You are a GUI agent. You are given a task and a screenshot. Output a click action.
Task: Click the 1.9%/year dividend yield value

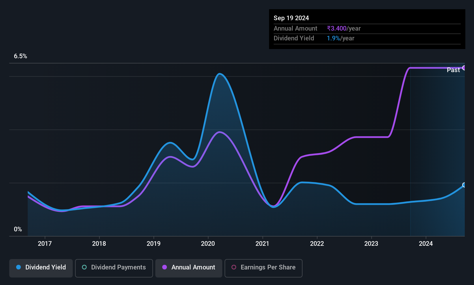pyautogui.click(x=340, y=38)
